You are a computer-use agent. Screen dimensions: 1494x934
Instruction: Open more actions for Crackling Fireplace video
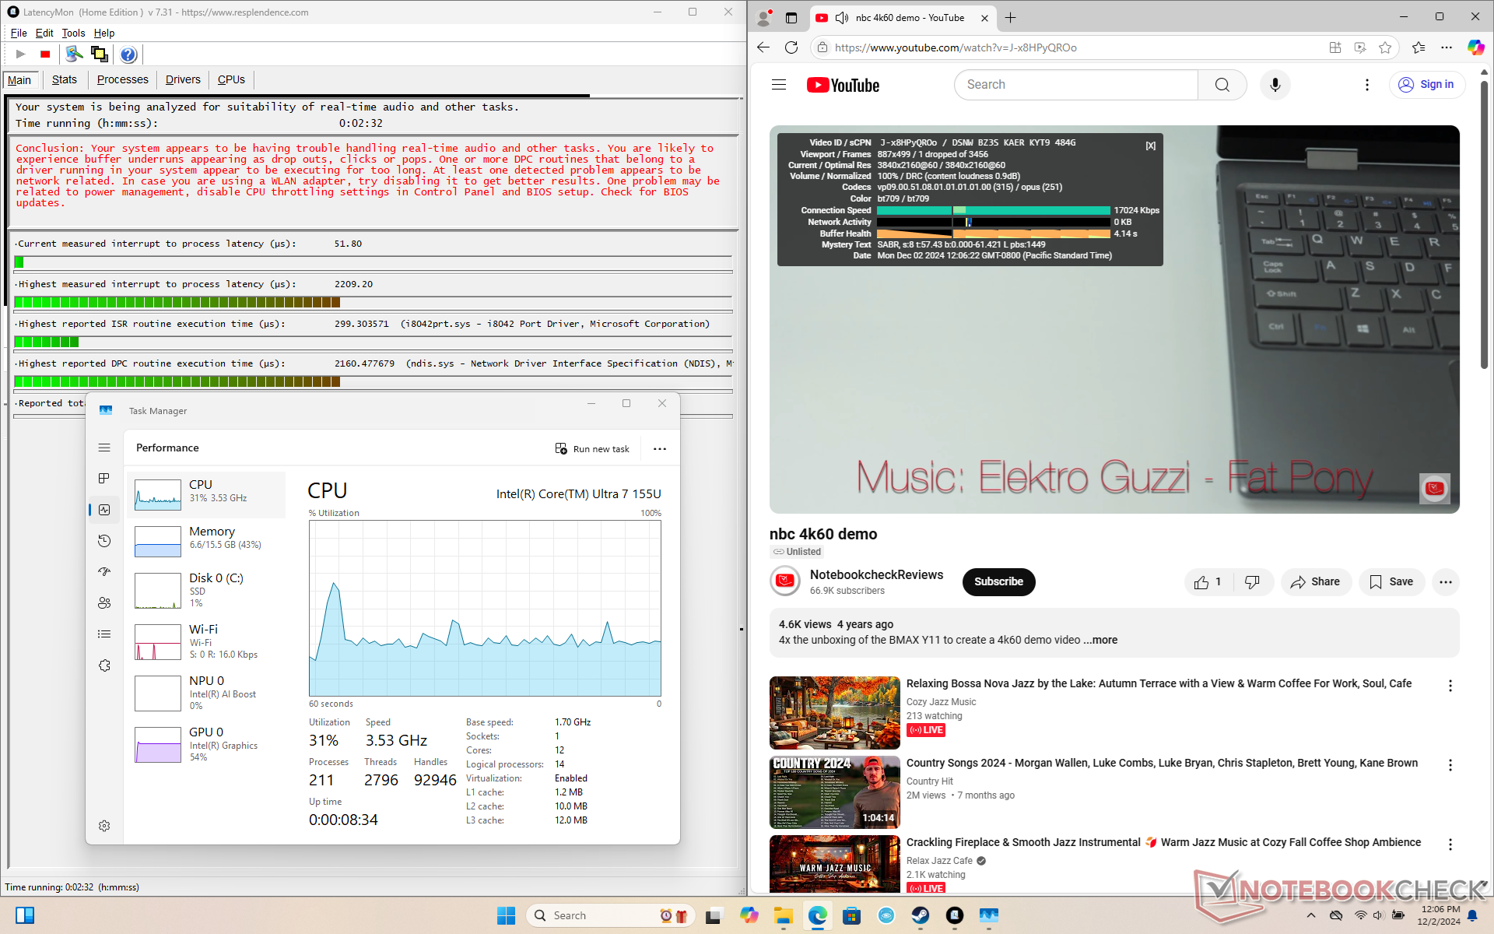1450,844
